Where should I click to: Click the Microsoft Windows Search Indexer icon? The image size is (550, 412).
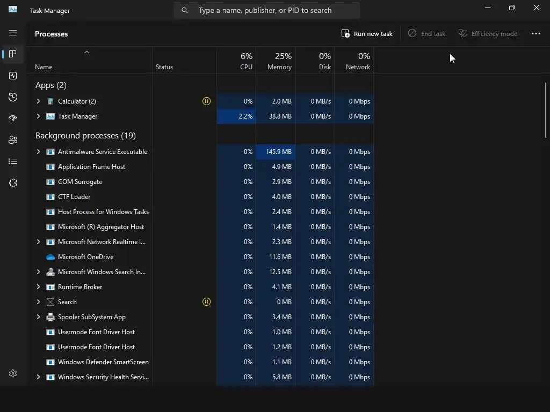50,272
